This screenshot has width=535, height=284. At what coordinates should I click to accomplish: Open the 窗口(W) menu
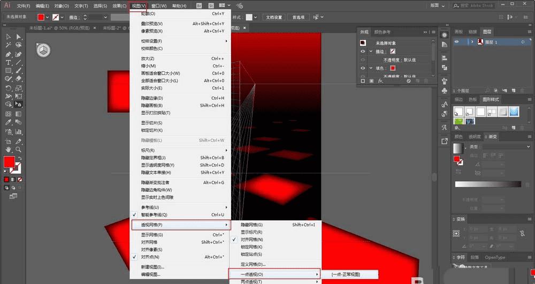coord(159,6)
